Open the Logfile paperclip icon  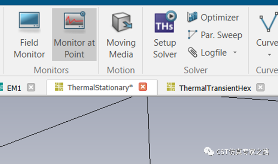193,52
